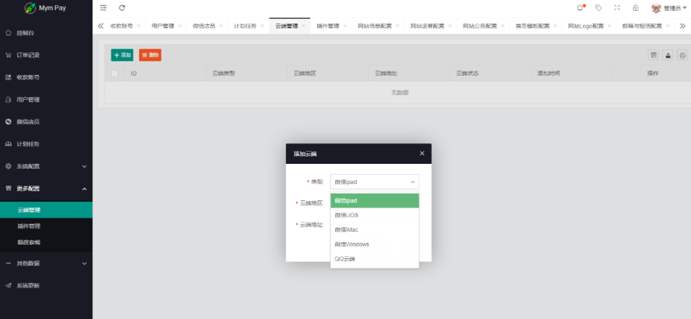Select 云端管理 in the sidebar submenu
The image size is (691, 319).
(47, 210)
